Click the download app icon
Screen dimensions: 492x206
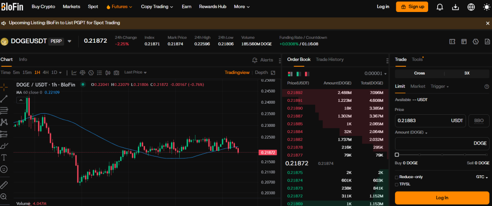pyautogui.click(x=455, y=7)
